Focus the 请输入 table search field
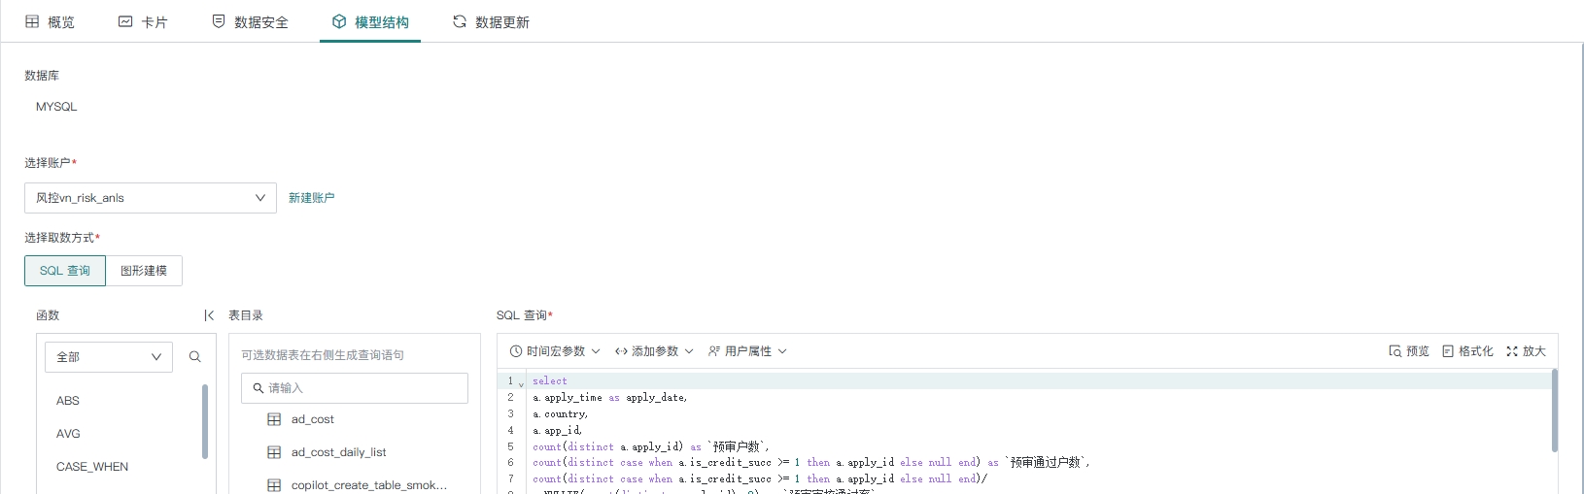This screenshot has height=494, width=1584. (355, 388)
